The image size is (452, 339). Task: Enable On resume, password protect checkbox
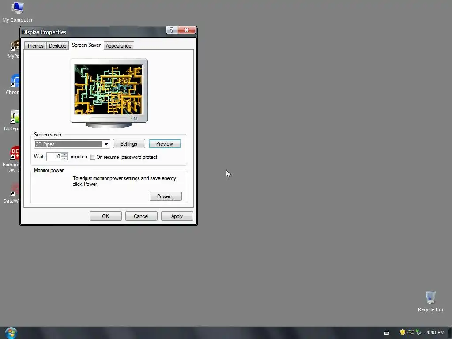pyautogui.click(x=93, y=157)
